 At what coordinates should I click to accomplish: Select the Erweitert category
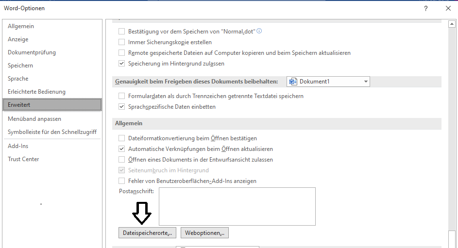pos(52,105)
